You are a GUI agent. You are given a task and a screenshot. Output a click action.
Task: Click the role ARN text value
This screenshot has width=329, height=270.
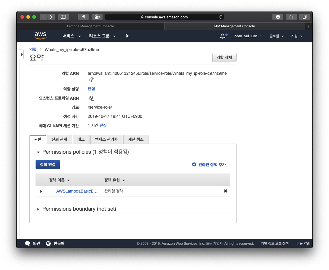pyautogui.click(x=157, y=73)
